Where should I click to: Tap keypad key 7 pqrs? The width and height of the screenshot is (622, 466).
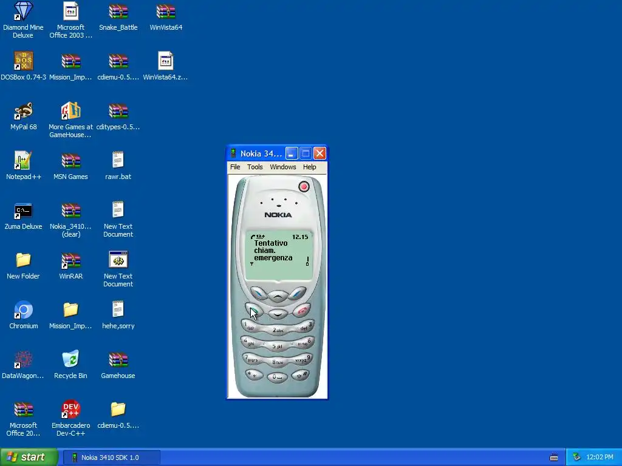(252, 359)
